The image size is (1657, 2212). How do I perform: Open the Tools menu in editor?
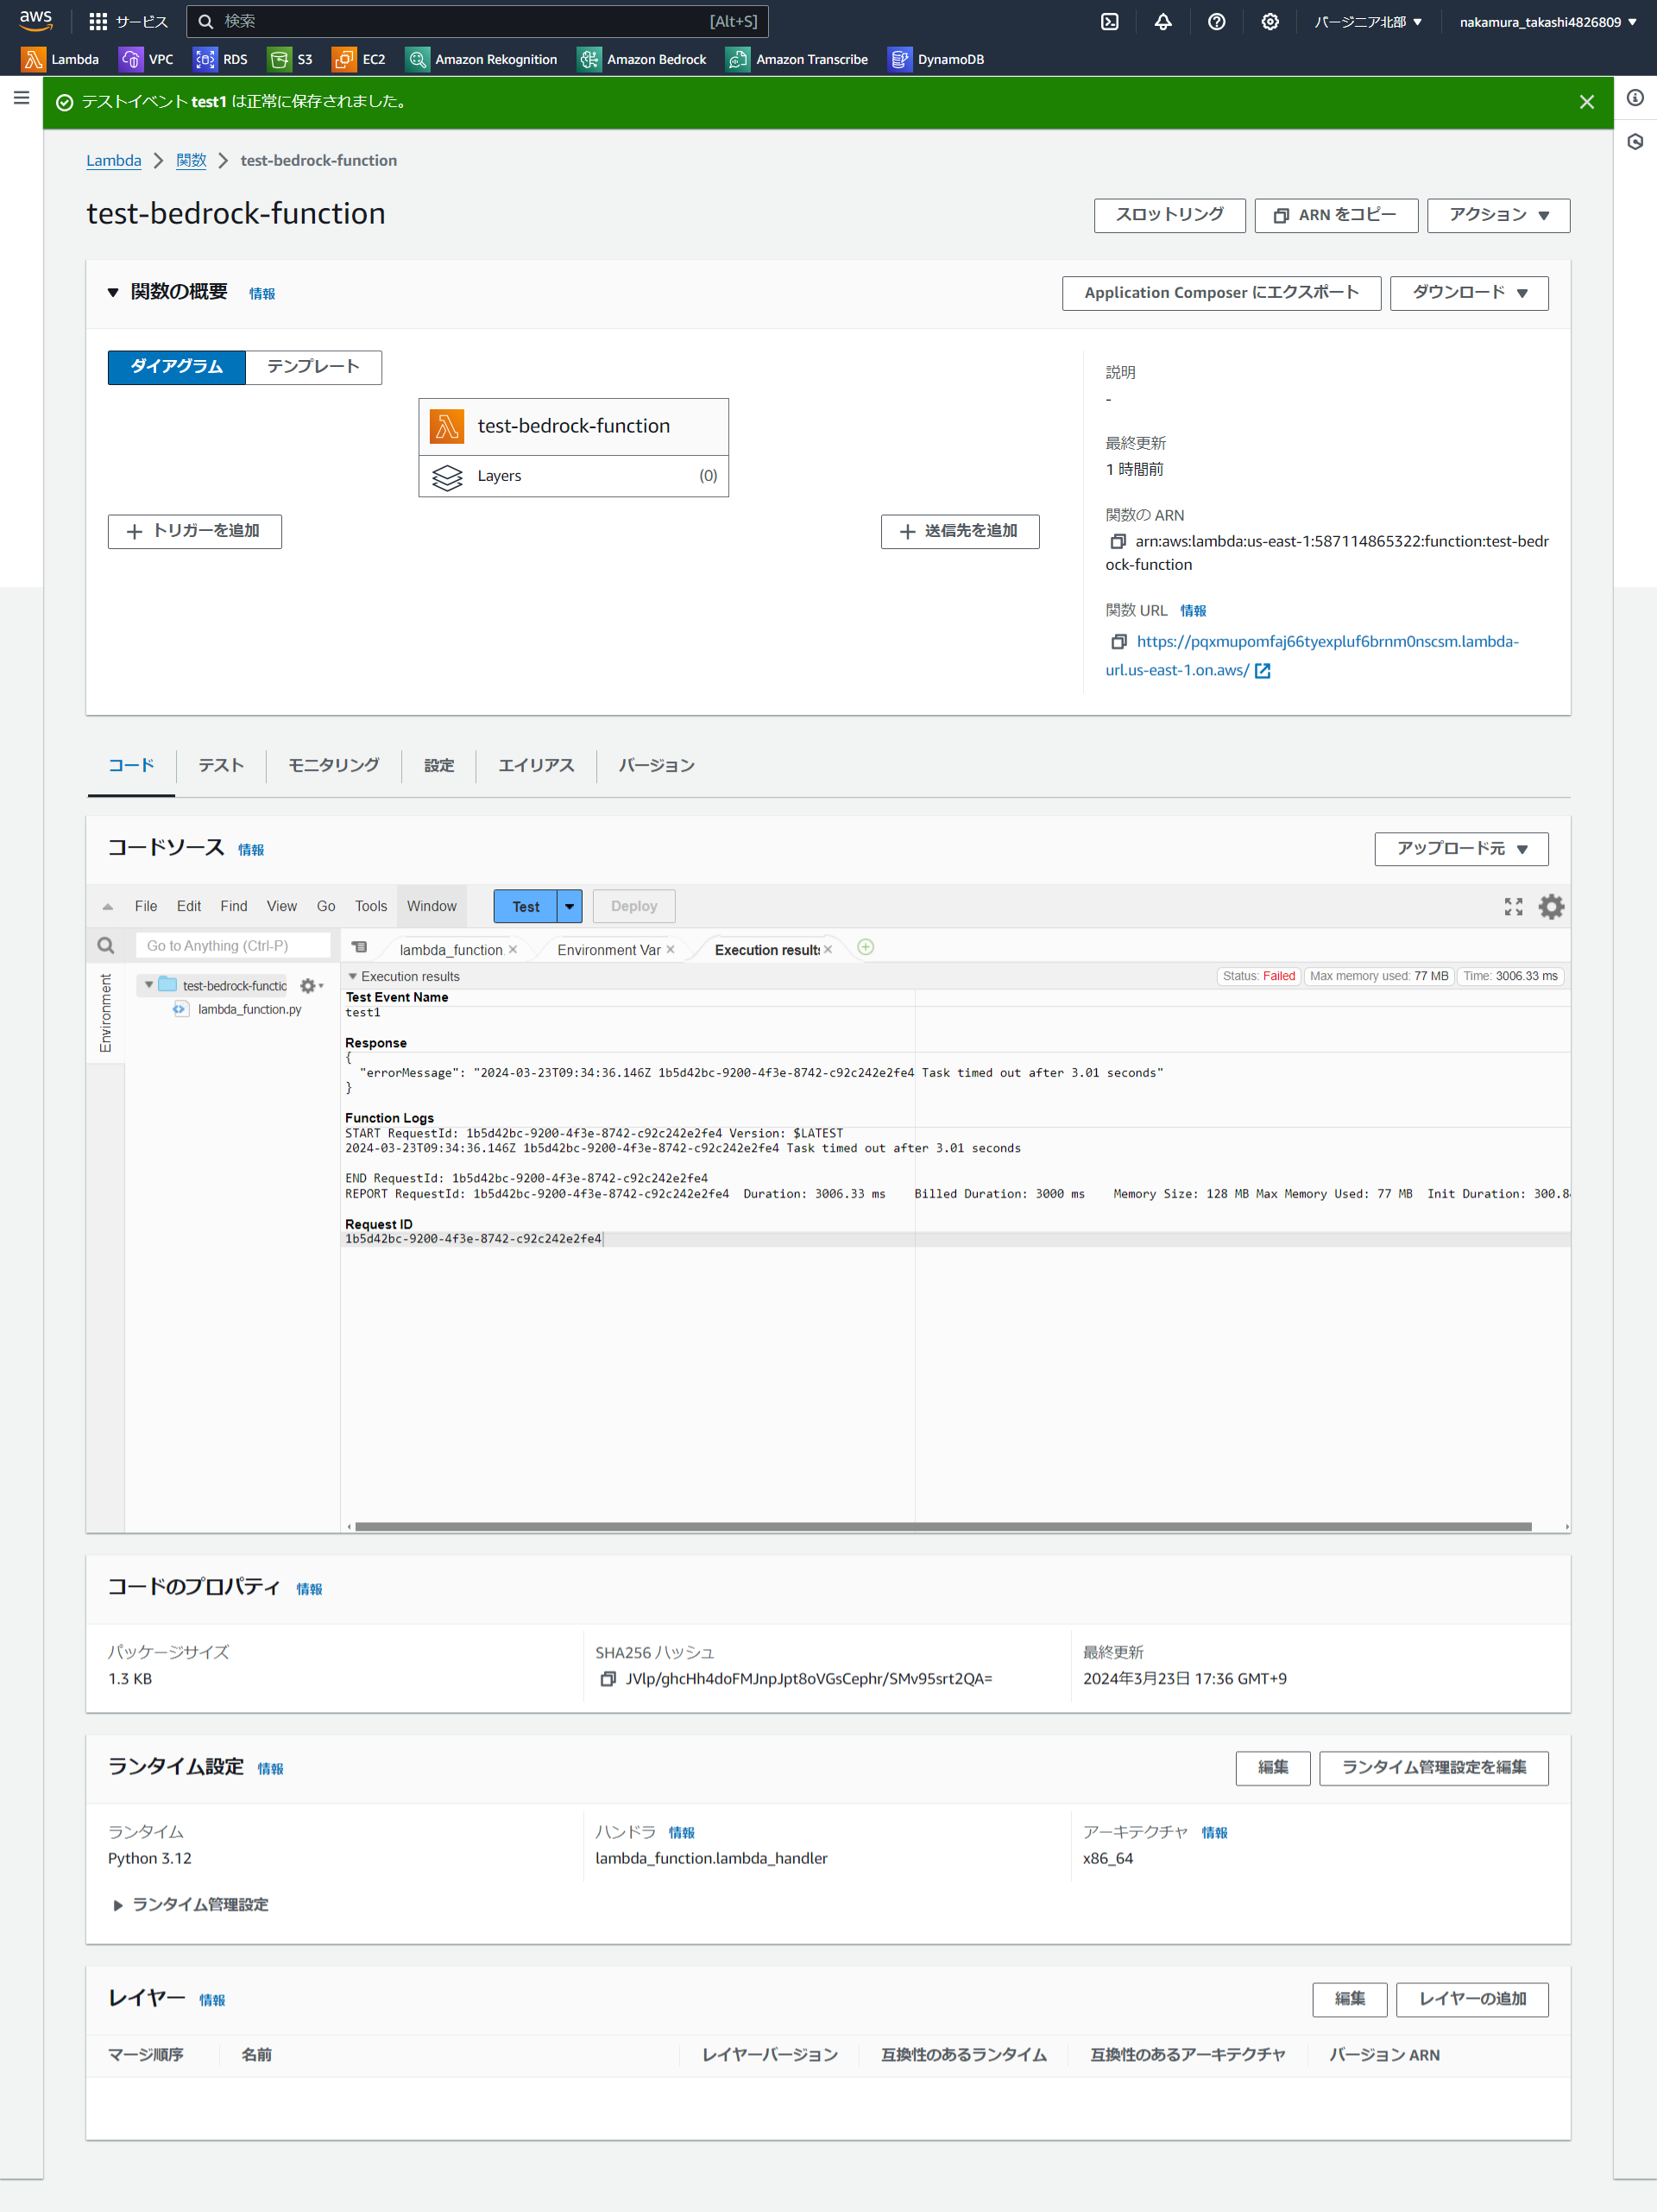pyautogui.click(x=369, y=907)
